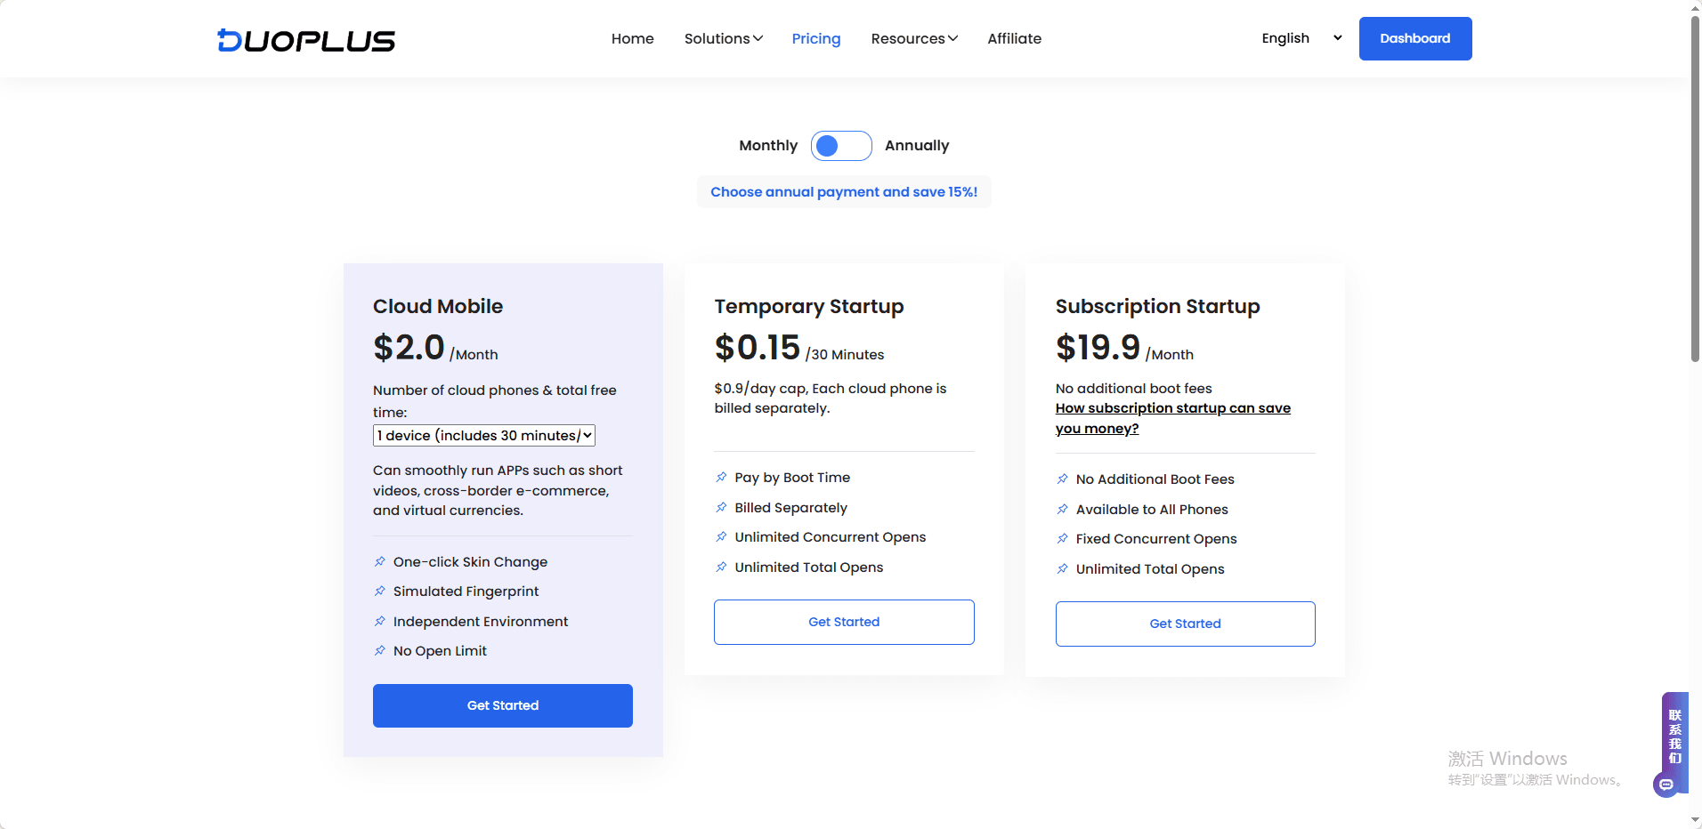Open the Affiliate page

point(1014,38)
